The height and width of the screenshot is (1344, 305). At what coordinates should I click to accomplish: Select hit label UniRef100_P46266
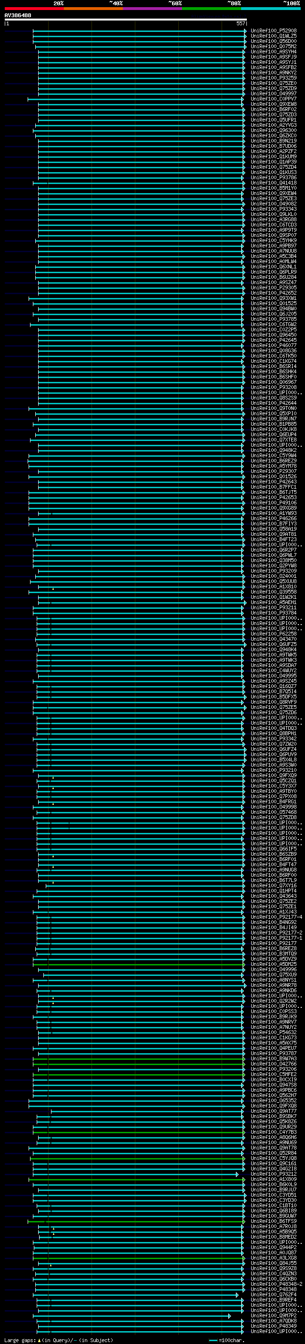point(273,518)
